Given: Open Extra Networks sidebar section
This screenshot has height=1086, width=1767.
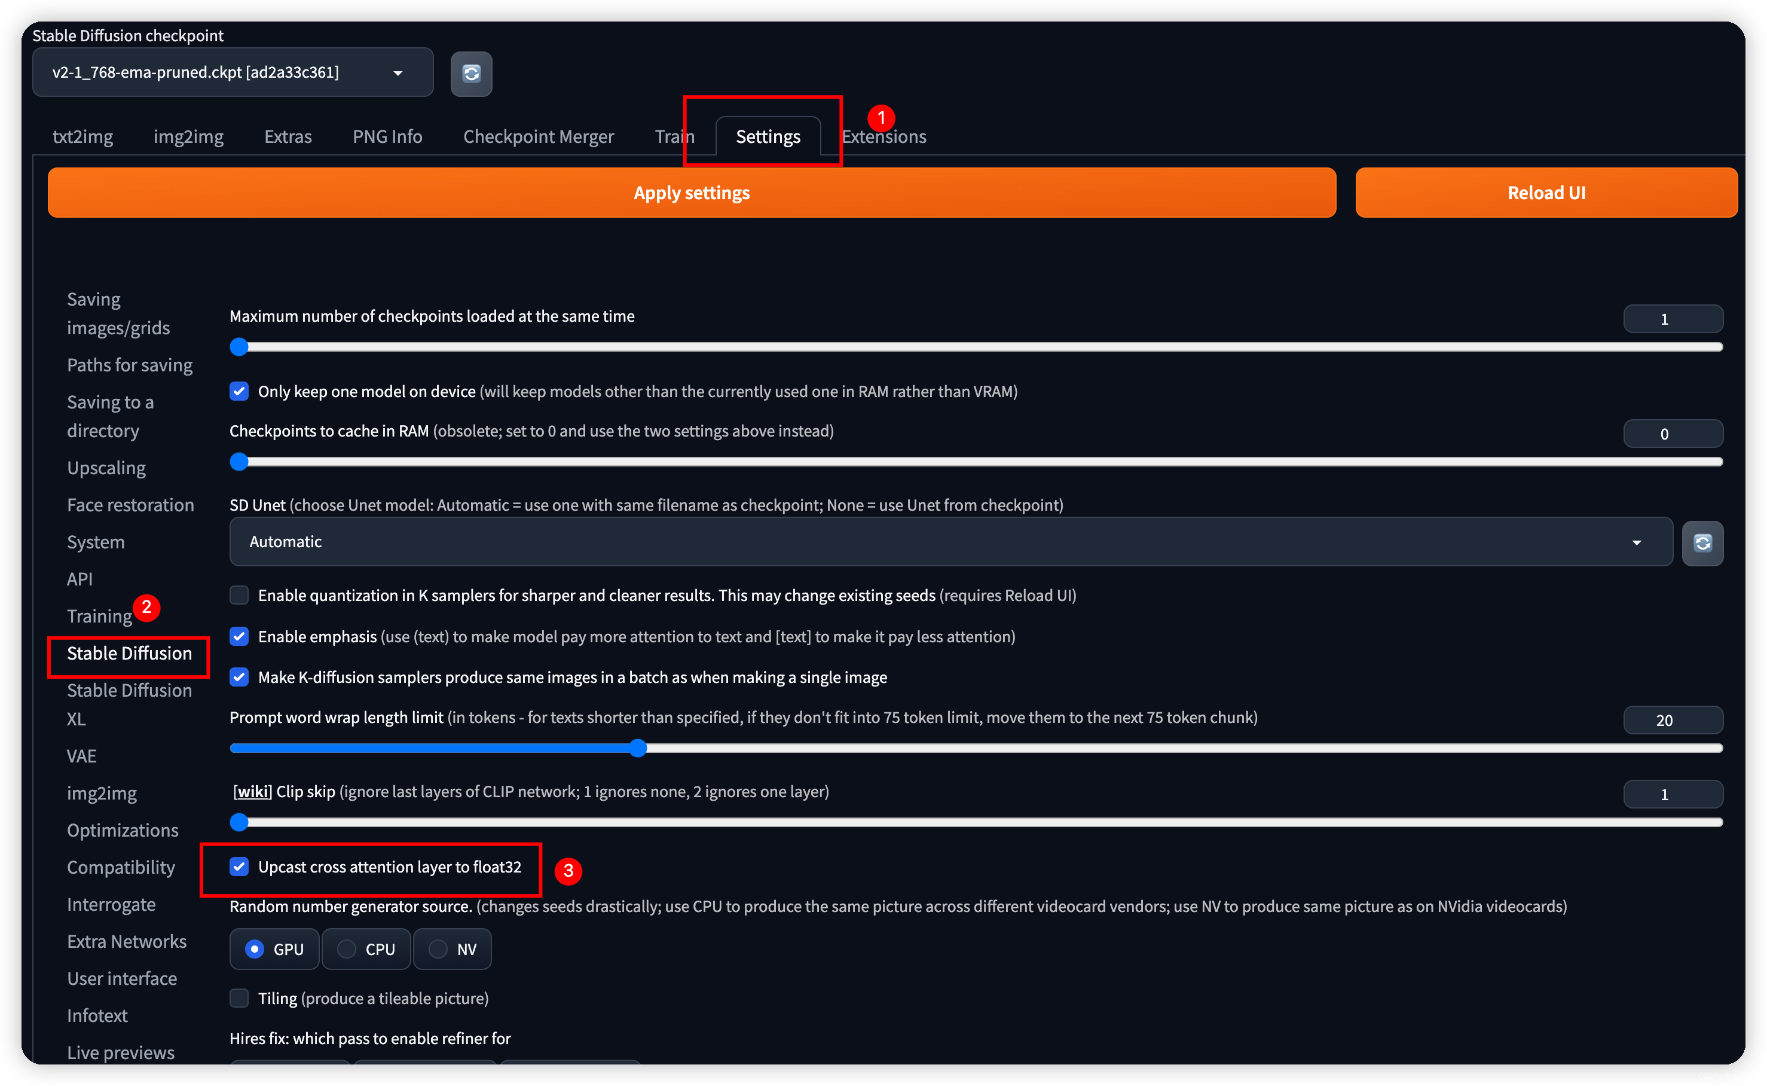Looking at the screenshot, I should point(126,942).
